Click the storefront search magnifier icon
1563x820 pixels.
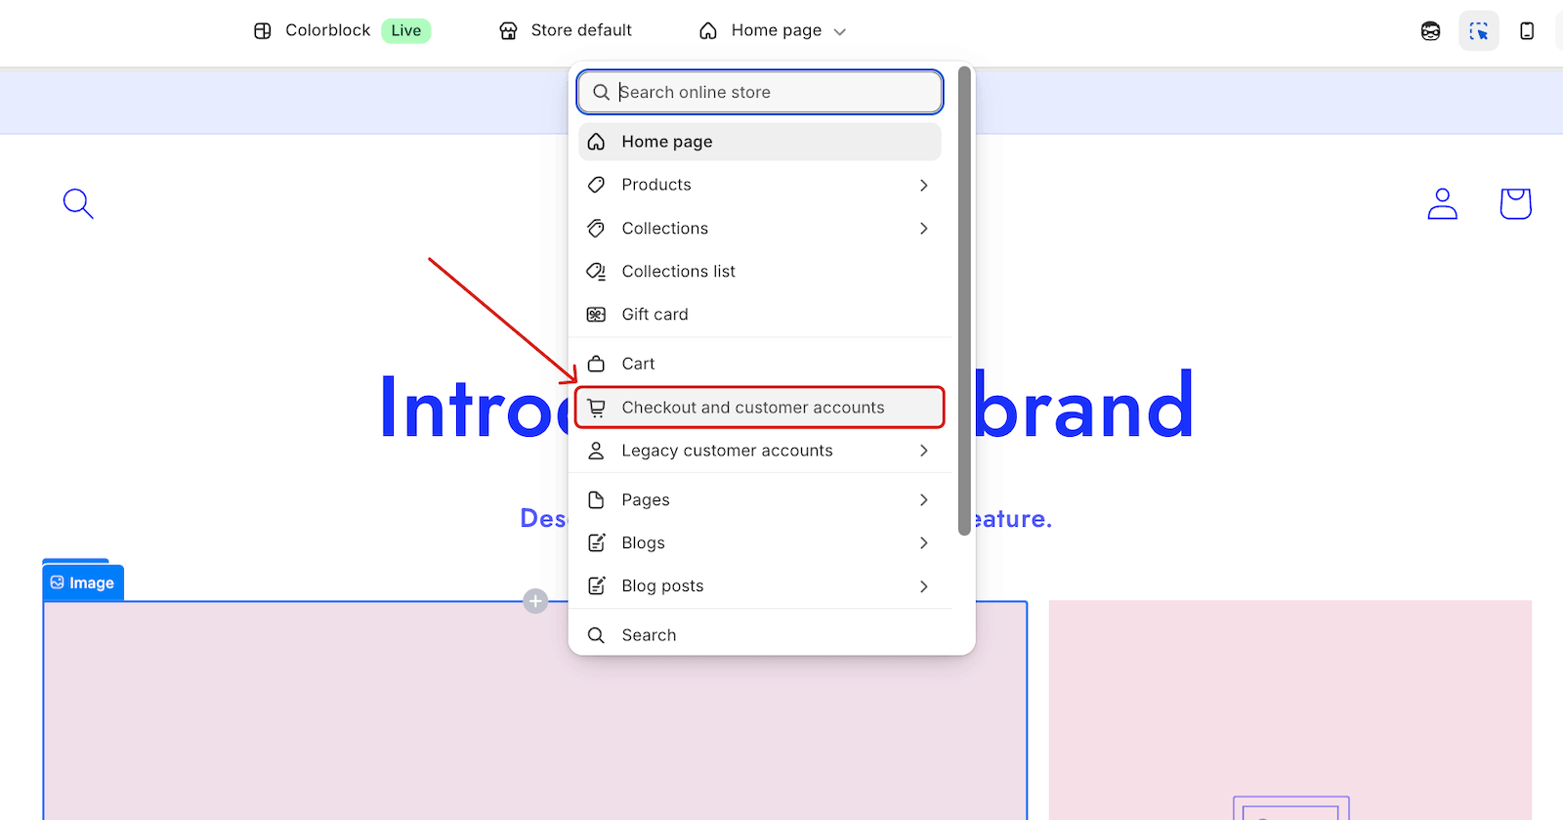(78, 203)
